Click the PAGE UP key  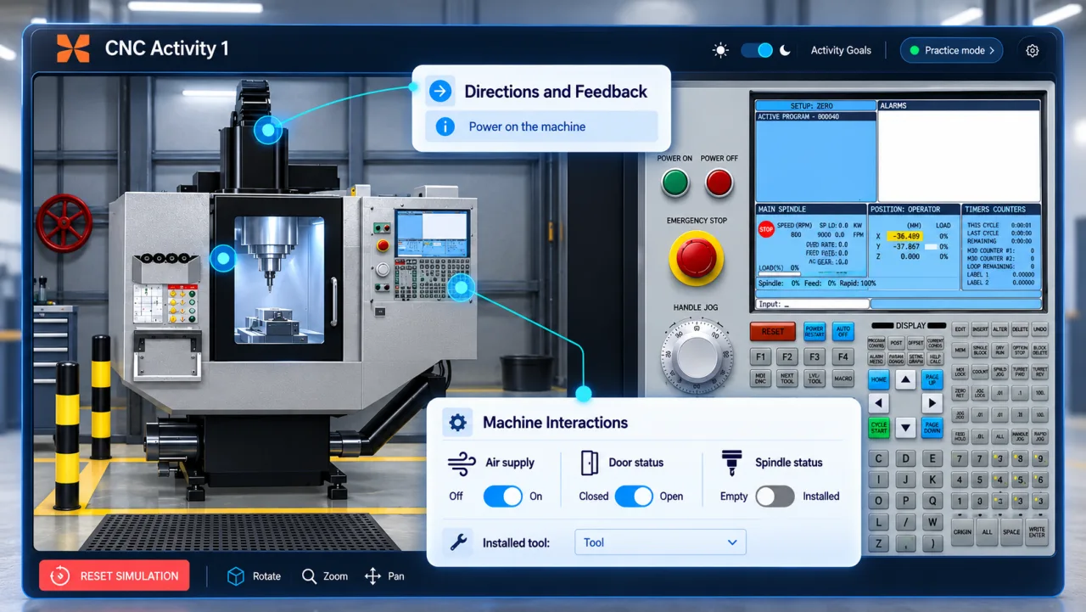click(932, 379)
